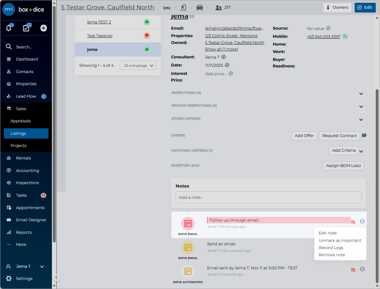Collapse the sidebar with the arrow button

(x=56, y=277)
